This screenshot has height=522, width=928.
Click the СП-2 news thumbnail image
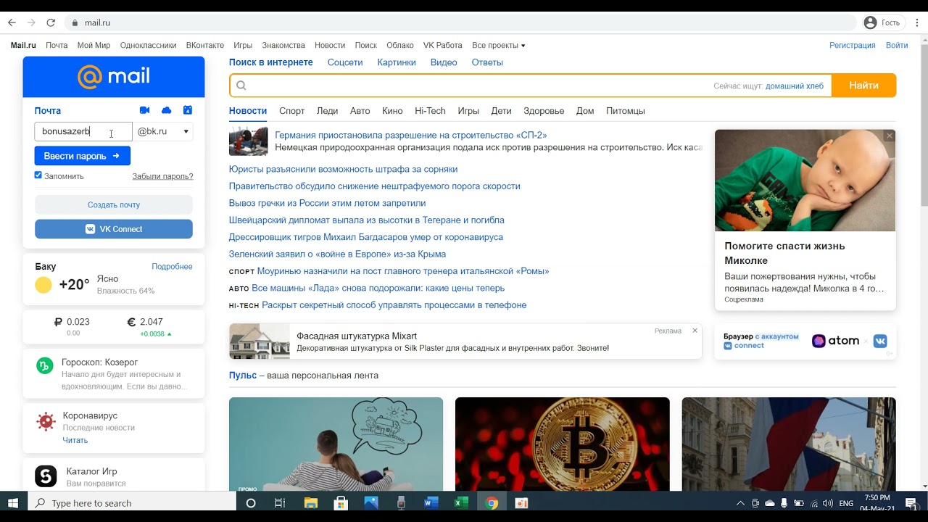(x=248, y=141)
